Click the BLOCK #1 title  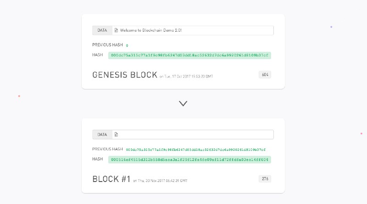(x=111, y=179)
